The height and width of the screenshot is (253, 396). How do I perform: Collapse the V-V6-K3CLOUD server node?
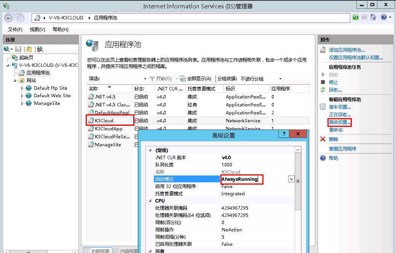8,65
